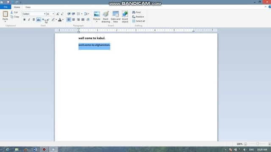The width and height of the screenshot is (271, 152).
Task: Open Internet Explorer from taskbar
Action: [8, 149]
